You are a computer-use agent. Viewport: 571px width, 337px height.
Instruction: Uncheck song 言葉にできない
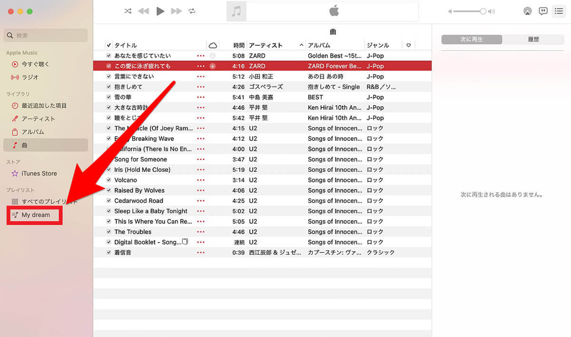tap(109, 77)
